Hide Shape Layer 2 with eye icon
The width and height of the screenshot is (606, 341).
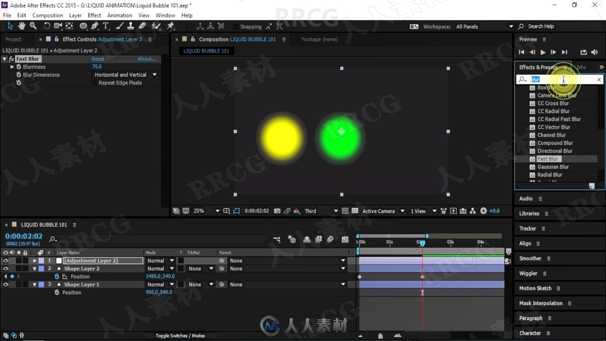[6, 269]
